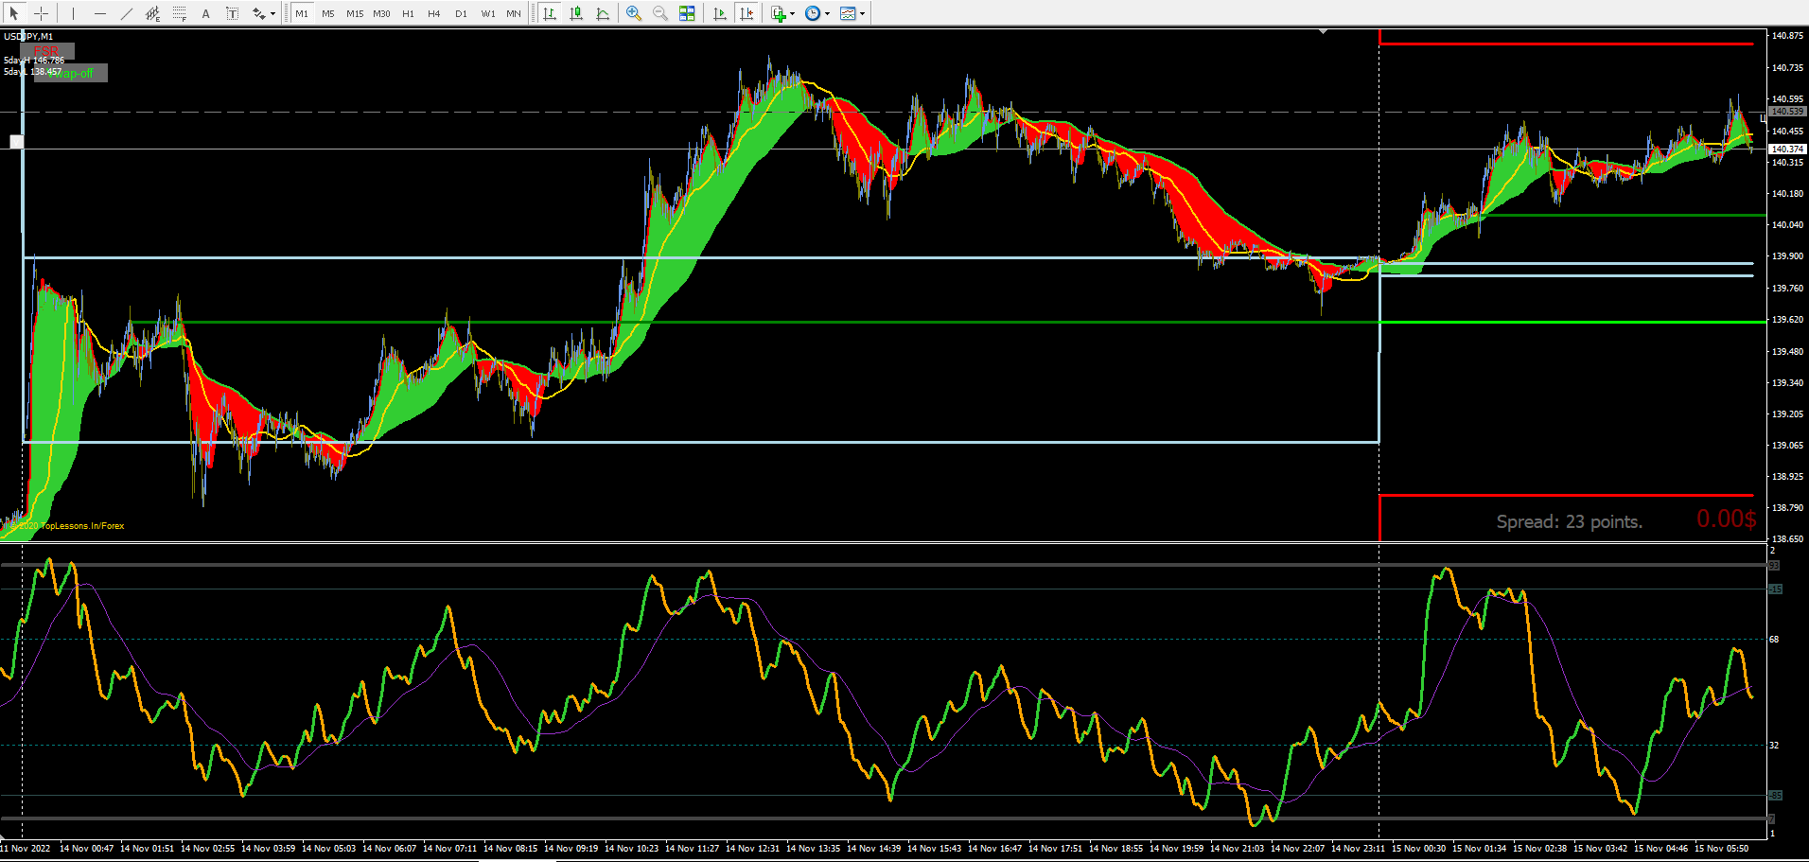1809x862 pixels.
Task: Select the W1 weekly timeframe
Action: (x=488, y=13)
